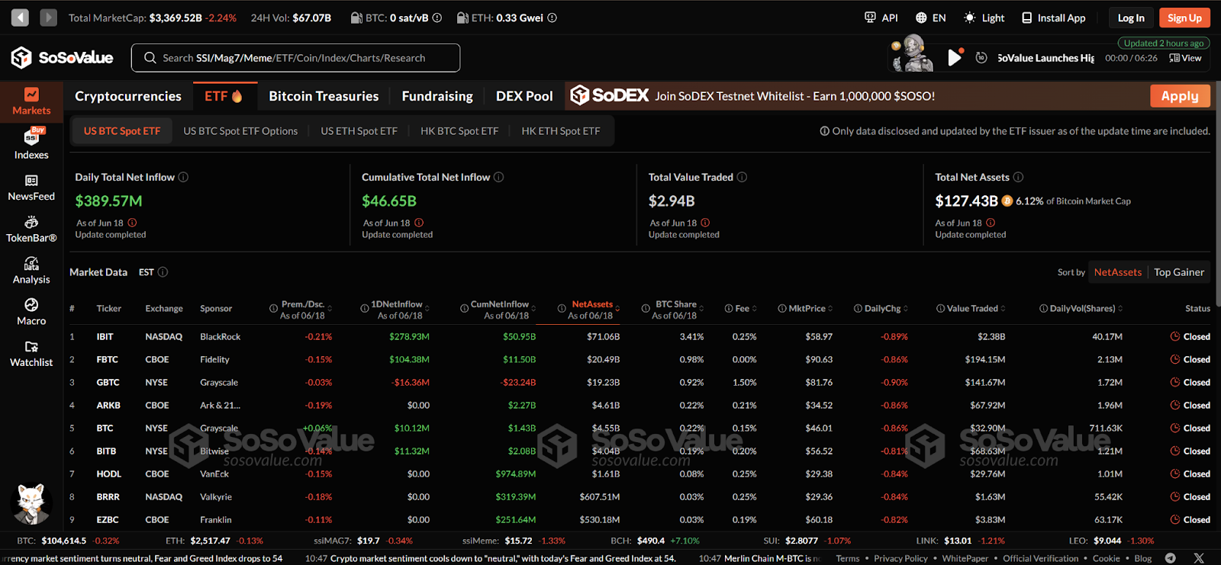Open the Markets sidebar item
This screenshot has width=1221, height=565.
coord(31,101)
